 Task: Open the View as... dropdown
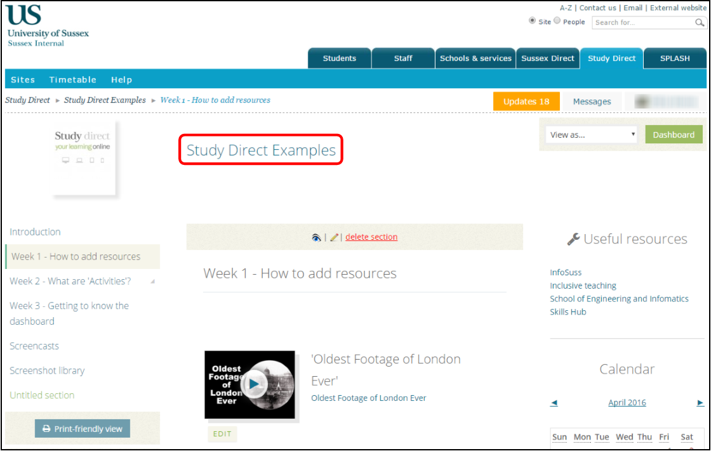point(591,134)
